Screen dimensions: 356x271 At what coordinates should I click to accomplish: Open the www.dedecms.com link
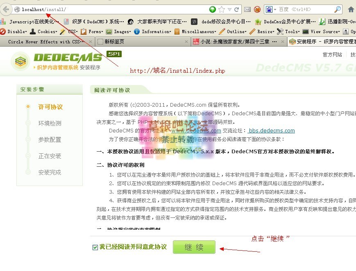[x=196, y=131]
